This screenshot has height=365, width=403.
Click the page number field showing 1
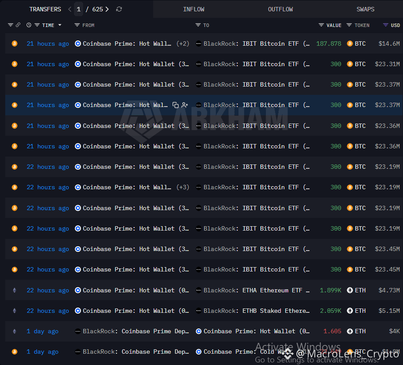point(79,9)
